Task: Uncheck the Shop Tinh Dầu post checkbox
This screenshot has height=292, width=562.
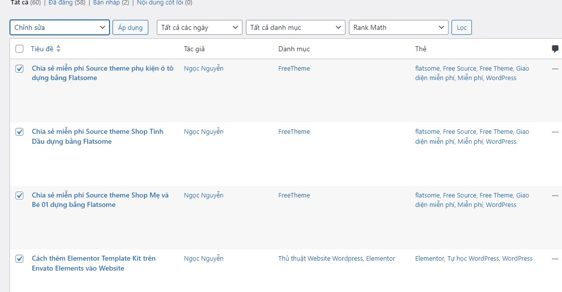Action: click(19, 132)
